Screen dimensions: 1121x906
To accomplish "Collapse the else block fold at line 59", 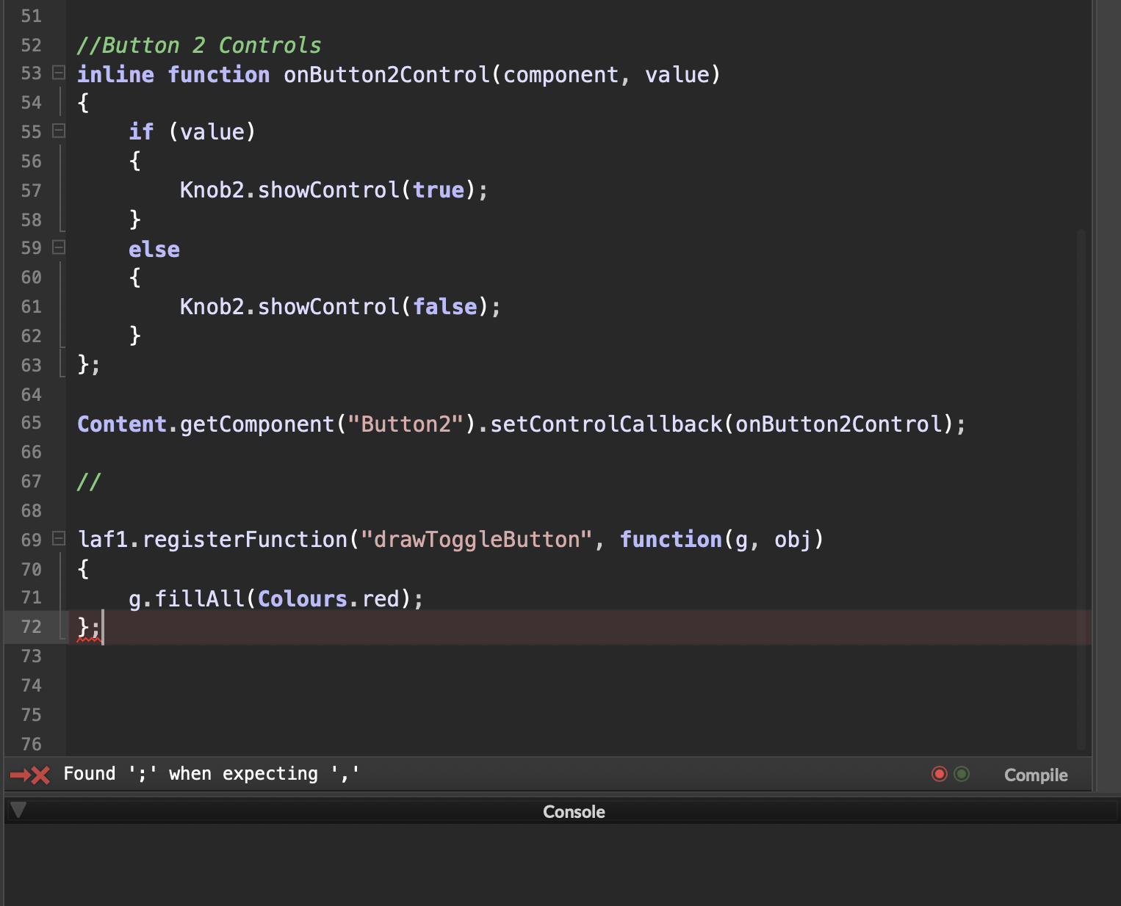I will tap(59, 247).
